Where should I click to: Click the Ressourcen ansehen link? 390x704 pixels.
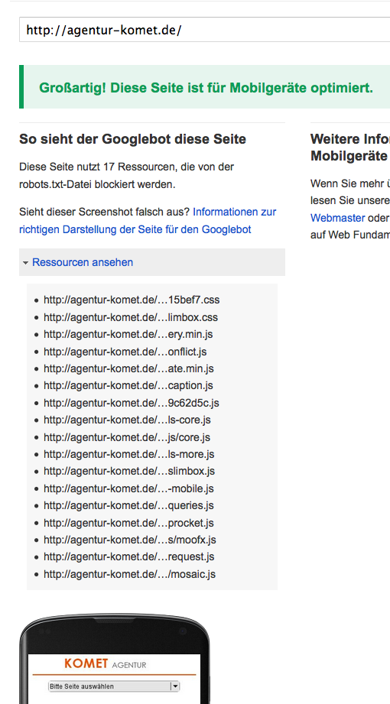point(83,262)
